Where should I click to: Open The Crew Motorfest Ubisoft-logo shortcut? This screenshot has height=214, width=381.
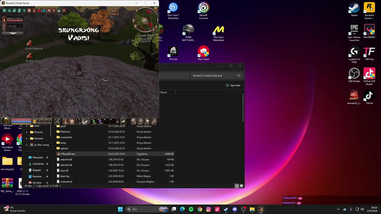[173, 11]
